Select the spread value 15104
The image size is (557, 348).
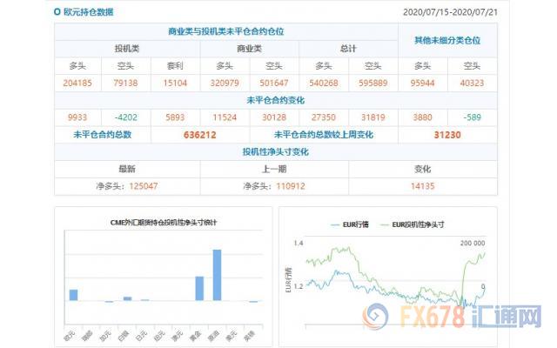(x=175, y=84)
